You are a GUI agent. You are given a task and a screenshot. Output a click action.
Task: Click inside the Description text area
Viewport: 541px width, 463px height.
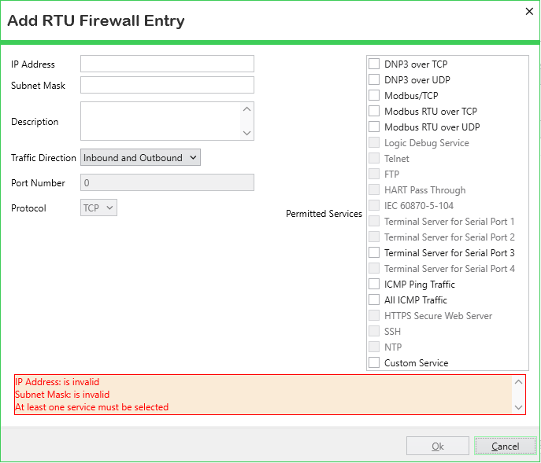point(161,122)
